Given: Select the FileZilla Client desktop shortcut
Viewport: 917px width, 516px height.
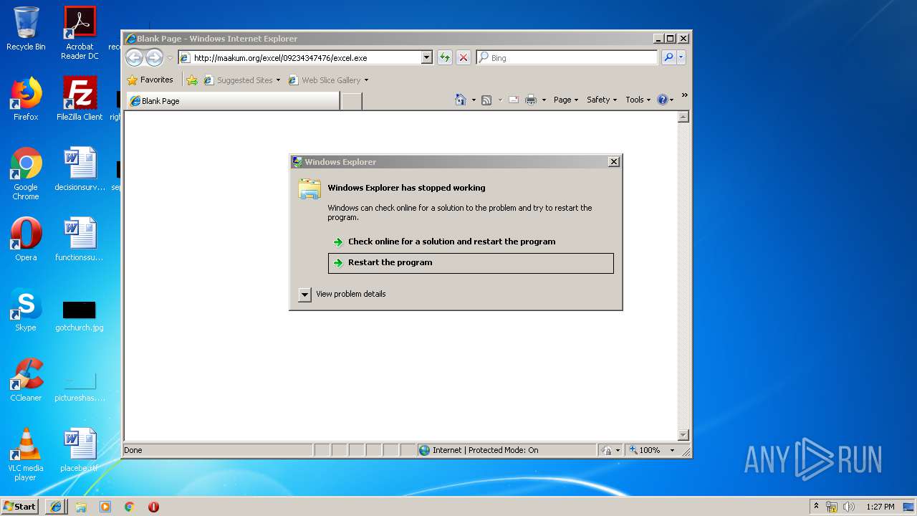Looking at the screenshot, I should 80,99.
